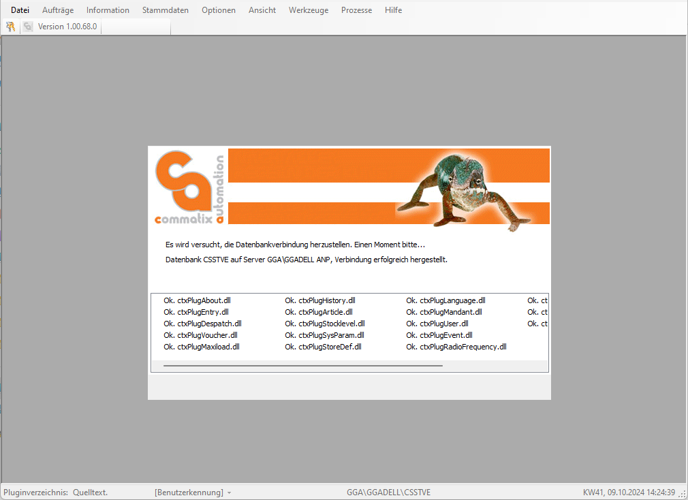The image size is (688, 500).
Task: Select ctxPlugArticle.dll in plugin list
Action: (319, 312)
